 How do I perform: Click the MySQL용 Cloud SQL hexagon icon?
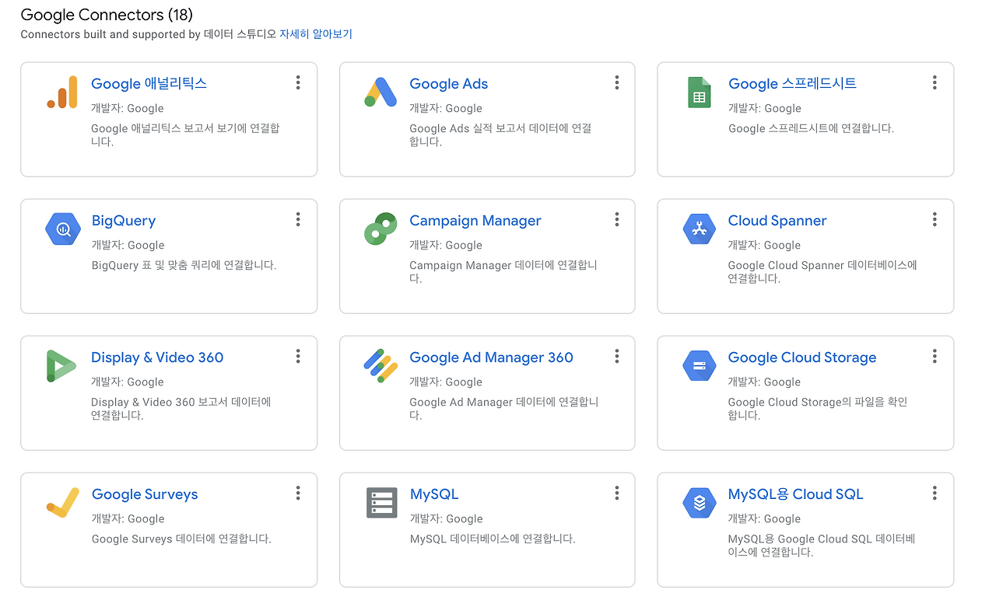[699, 502]
